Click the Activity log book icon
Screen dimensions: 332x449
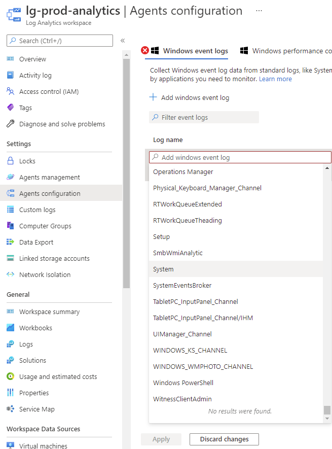click(10, 75)
